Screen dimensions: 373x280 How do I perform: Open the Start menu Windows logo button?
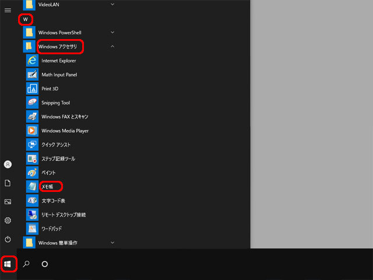tap(8, 264)
